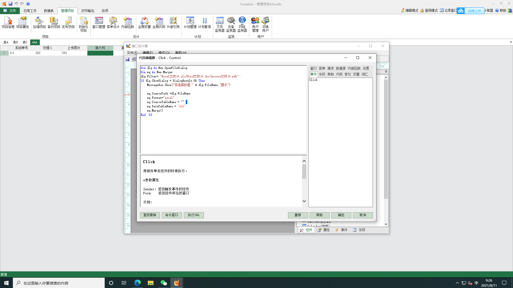Open the 菜单设计 menu designer icon
513x288 pixels.
click(113, 23)
